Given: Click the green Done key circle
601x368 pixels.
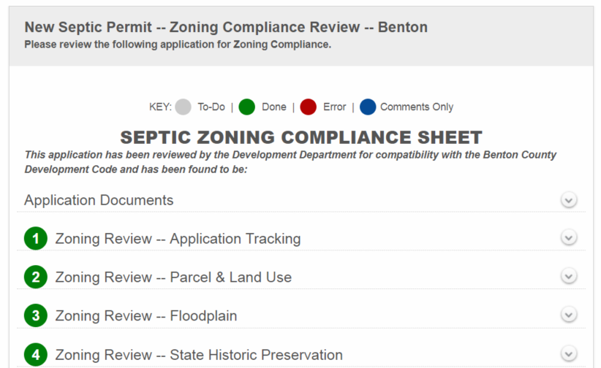Looking at the screenshot, I should coord(246,107).
